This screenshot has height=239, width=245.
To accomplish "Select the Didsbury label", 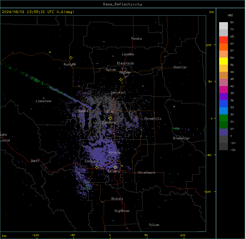I will pyautogui.click(x=109, y=122).
